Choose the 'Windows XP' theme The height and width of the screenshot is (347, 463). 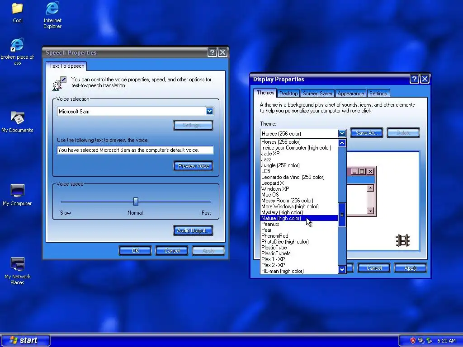(x=299, y=189)
